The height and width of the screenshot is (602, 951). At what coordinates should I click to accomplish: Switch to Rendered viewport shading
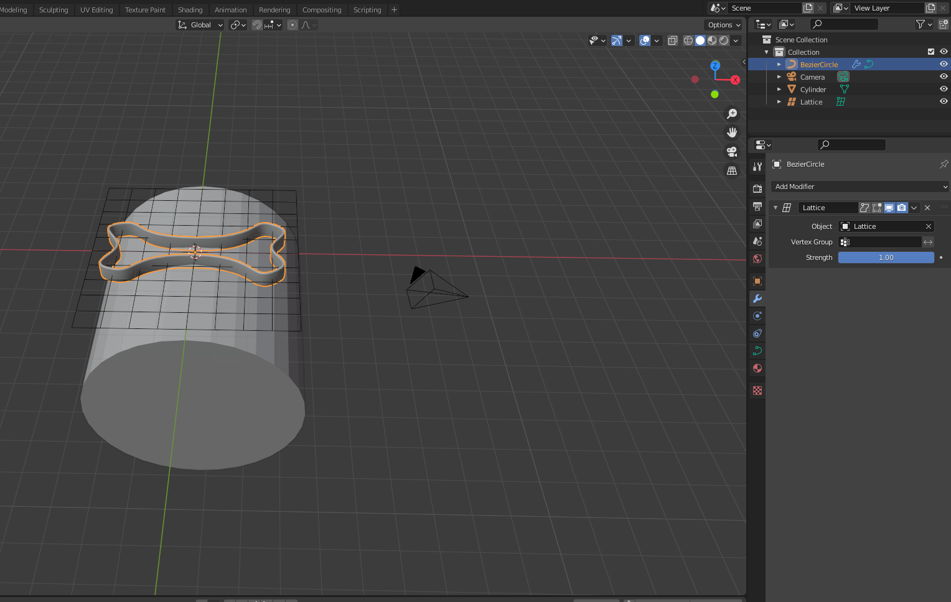(724, 40)
